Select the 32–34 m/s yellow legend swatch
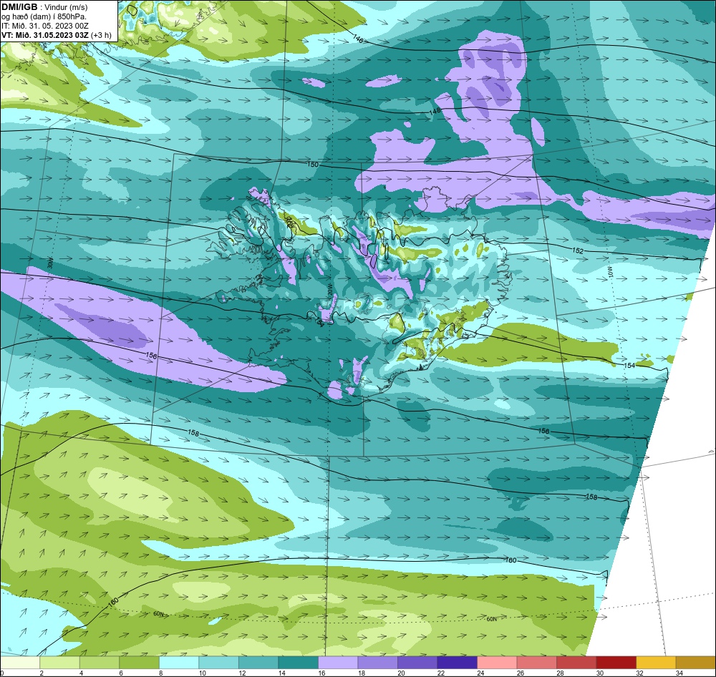Viewport: 716px width, 677px height. [x=656, y=663]
